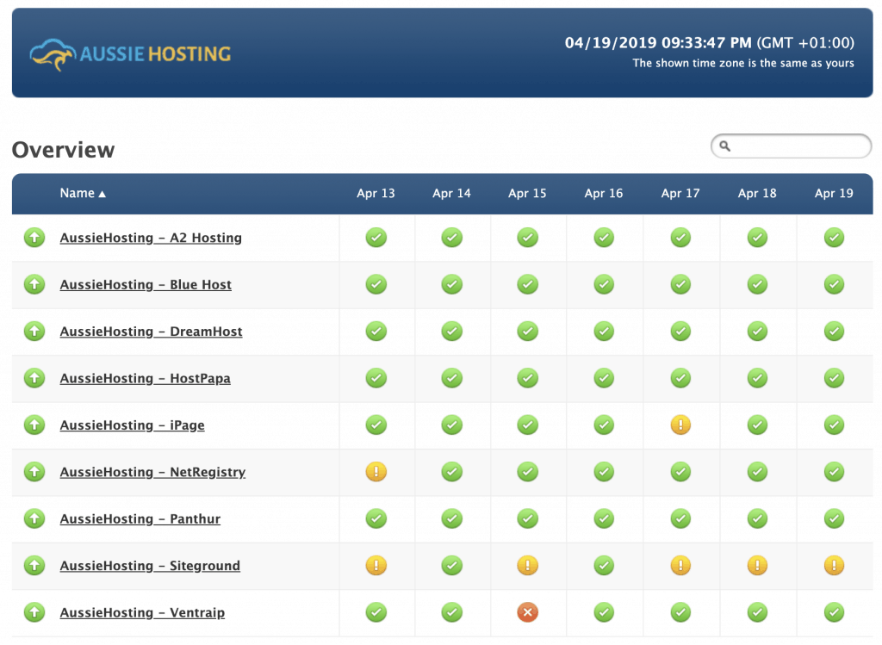Open the AussieHosting – DreamHost link
The width and height of the screenshot is (882, 645).
(x=151, y=332)
